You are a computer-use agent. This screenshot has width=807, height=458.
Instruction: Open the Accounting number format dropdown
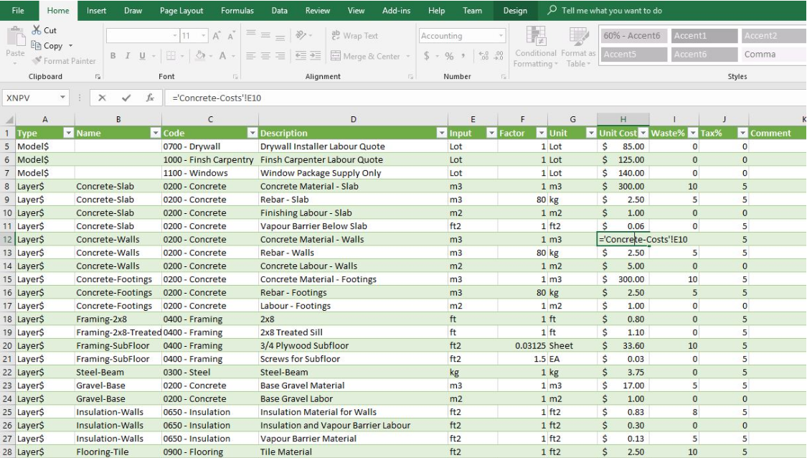pyautogui.click(x=501, y=36)
